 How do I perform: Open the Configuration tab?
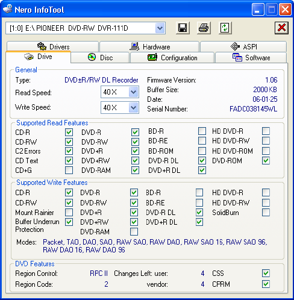172,58
